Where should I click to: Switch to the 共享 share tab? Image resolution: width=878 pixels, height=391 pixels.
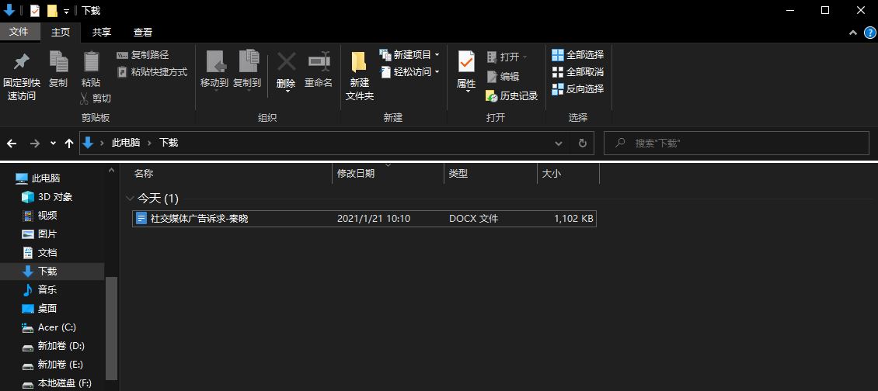coord(101,33)
